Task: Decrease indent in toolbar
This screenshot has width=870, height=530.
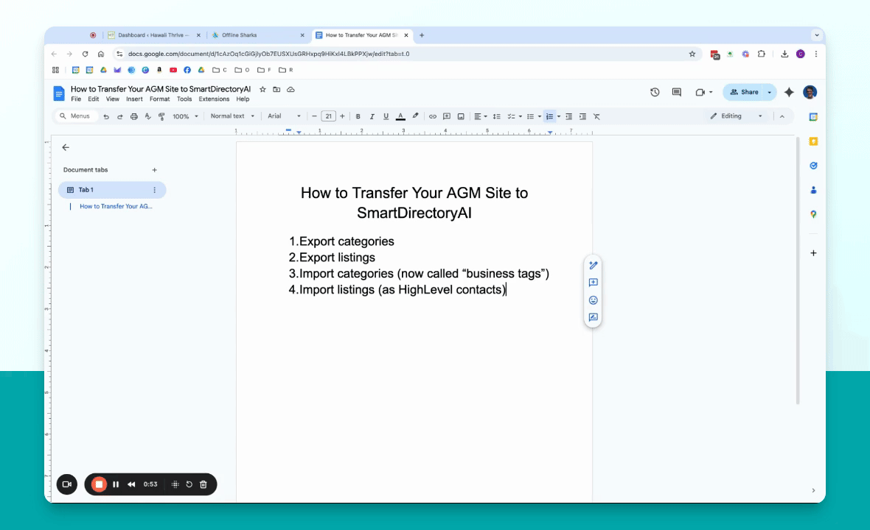Action: pos(568,116)
